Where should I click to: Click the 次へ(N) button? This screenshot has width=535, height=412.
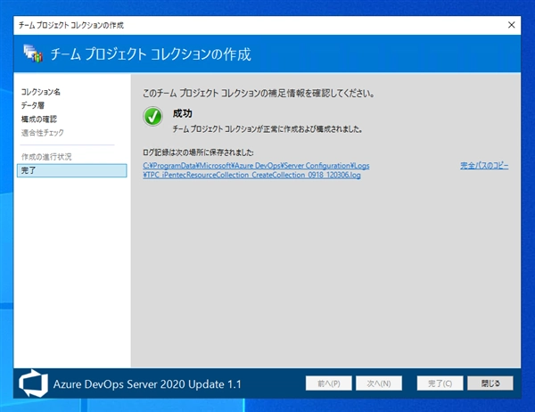(379, 383)
